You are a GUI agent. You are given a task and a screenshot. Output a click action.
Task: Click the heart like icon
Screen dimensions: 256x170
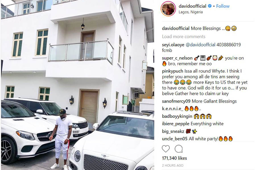point(166,149)
